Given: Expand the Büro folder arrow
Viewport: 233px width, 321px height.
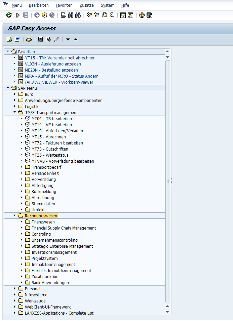Looking at the screenshot, I should tap(14, 94).
